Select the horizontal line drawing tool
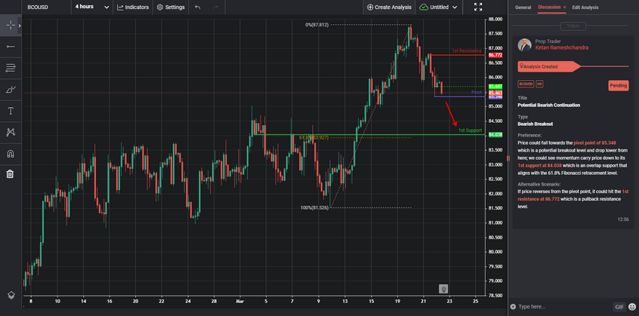This screenshot has width=639, height=316. [x=11, y=47]
